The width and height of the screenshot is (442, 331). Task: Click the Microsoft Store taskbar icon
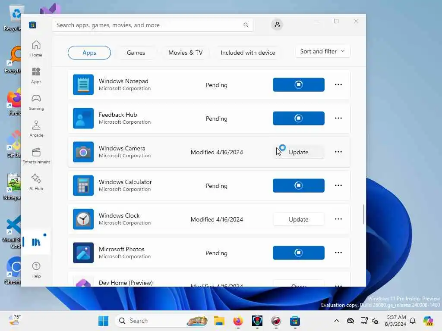tap(295, 321)
